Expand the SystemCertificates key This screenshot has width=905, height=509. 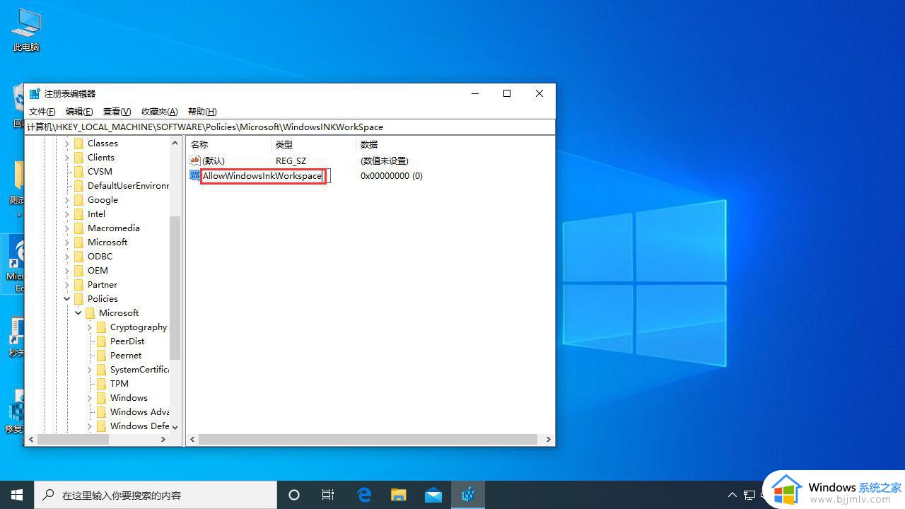[x=90, y=370]
